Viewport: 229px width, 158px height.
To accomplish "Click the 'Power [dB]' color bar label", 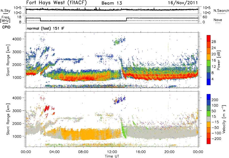I will (219, 60).
